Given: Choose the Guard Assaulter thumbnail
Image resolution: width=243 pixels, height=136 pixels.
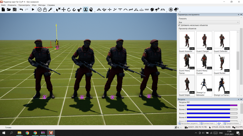Looking at the screenshot, I should click(x=187, y=42).
